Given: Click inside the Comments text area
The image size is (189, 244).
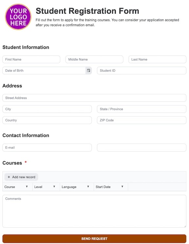Looking at the screenshot, I should pyautogui.click(x=94, y=211).
